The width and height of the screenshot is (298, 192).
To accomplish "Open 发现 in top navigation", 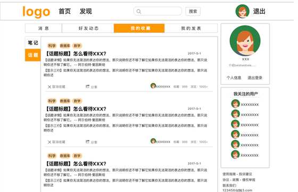I will click(x=86, y=11).
